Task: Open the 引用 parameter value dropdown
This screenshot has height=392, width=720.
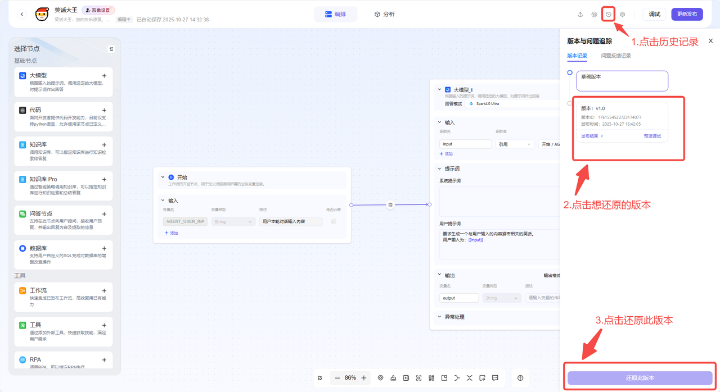Action: 514,144
